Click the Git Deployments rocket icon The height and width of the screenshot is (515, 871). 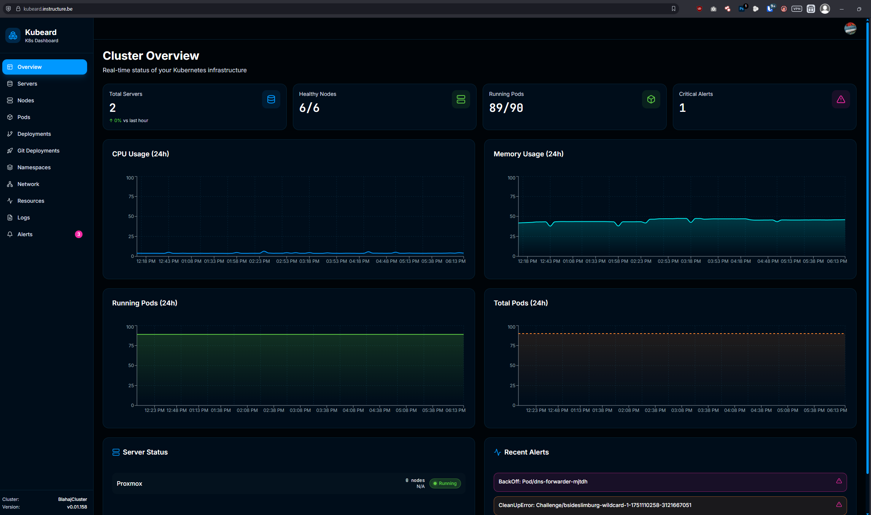(x=10, y=151)
